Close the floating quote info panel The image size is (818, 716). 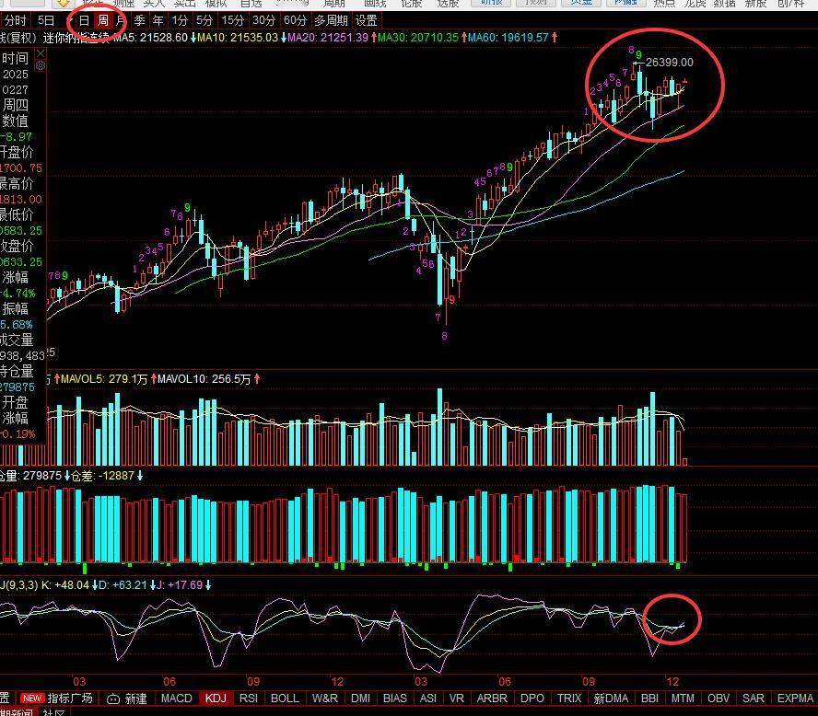41,53
